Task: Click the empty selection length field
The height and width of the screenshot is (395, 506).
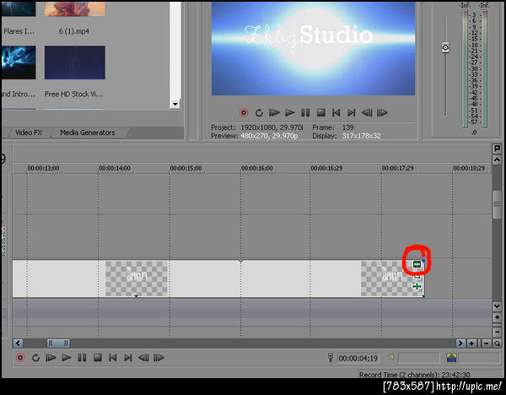Action: click(479, 358)
